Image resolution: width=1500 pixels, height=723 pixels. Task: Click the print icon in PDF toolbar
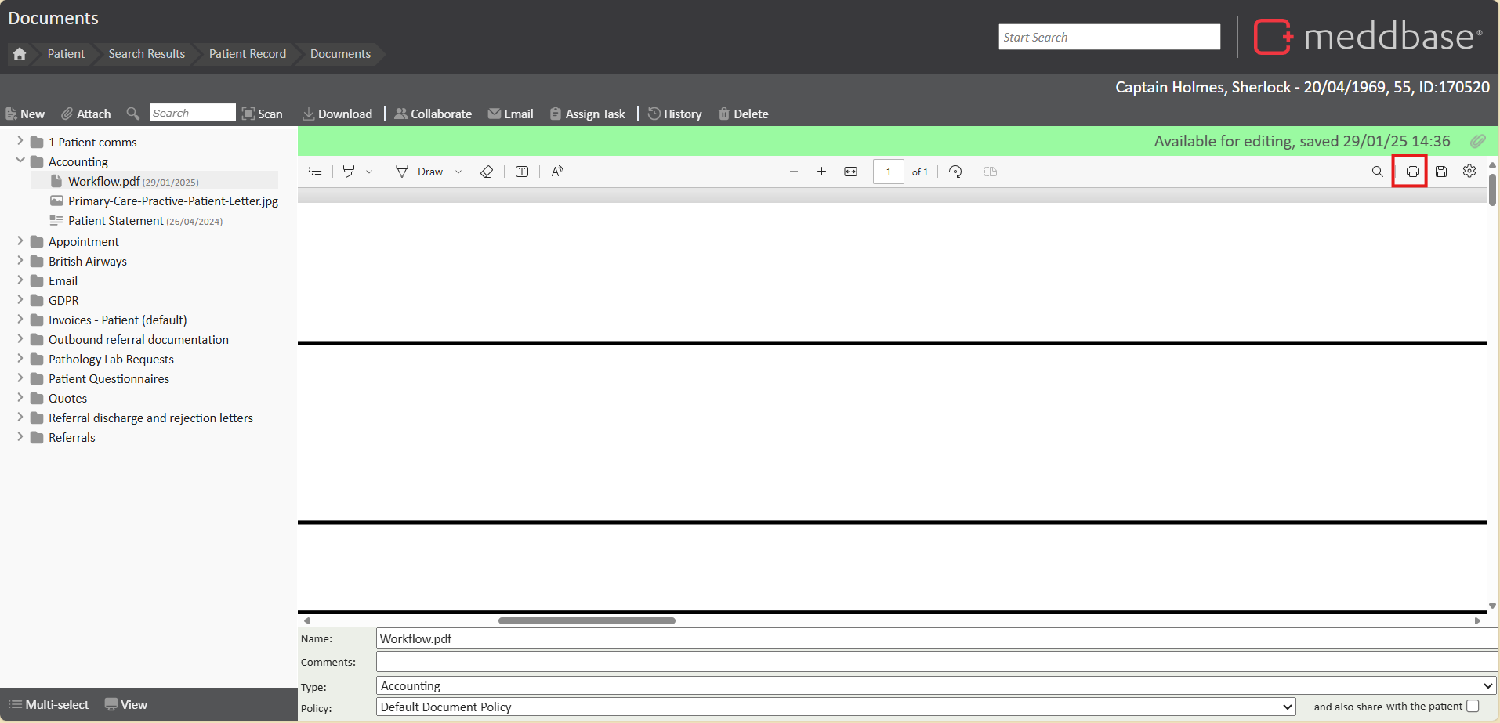pyautogui.click(x=1412, y=172)
